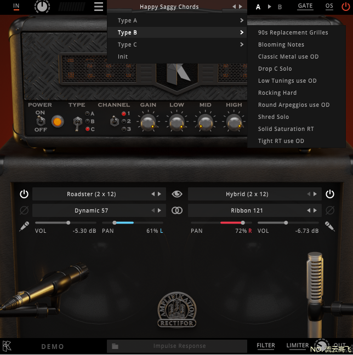Click the Dynamic 57 microphone model image
Viewport: 353px width, 355px height.
[x=44, y=287]
